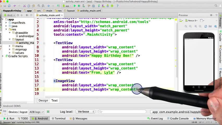The width and height of the screenshot is (222, 125).
Task: Click the search magnifier at top right
Action: point(216,6)
